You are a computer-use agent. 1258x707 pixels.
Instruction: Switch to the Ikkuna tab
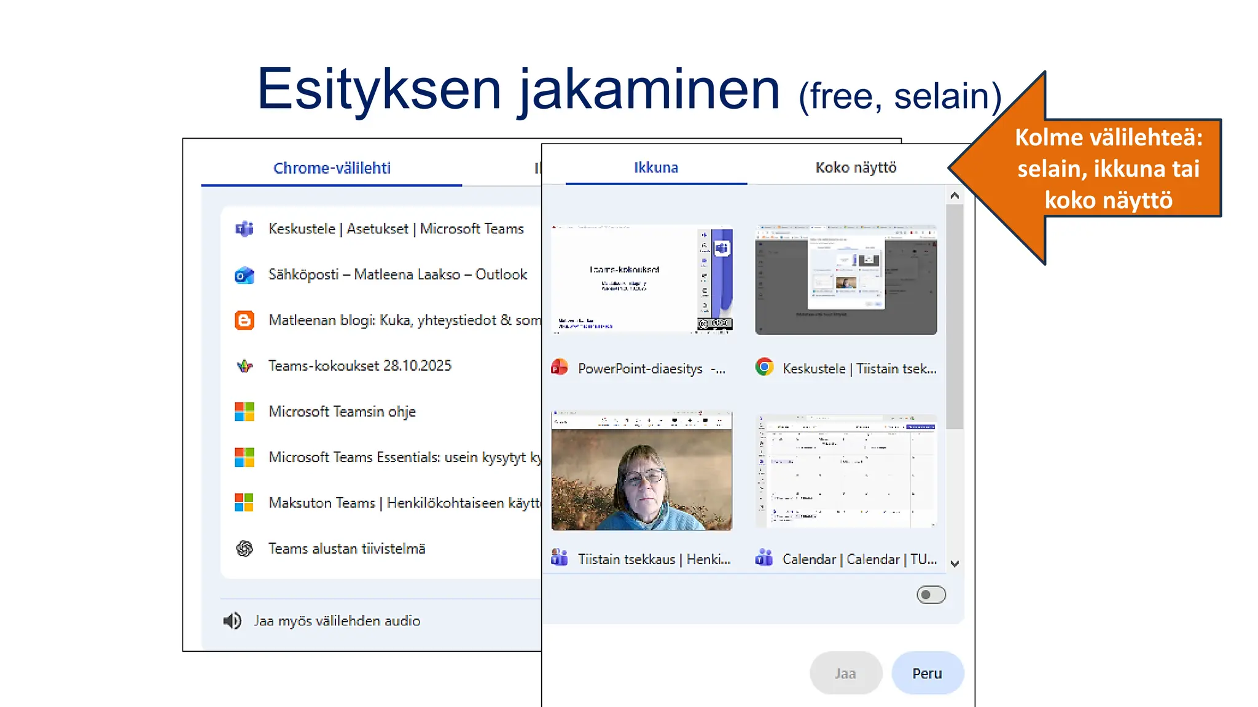pyautogui.click(x=656, y=168)
